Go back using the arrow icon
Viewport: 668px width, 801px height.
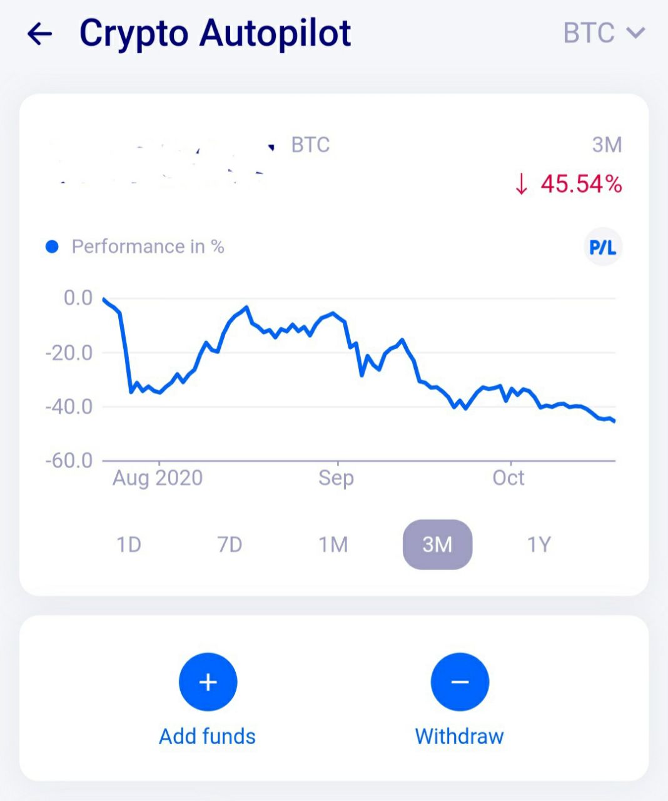coord(39,34)
